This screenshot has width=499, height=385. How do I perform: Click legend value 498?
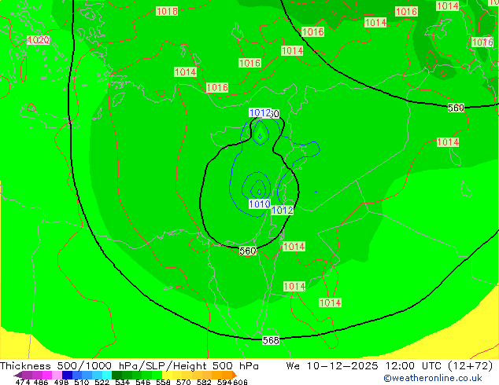pos(61,382)
